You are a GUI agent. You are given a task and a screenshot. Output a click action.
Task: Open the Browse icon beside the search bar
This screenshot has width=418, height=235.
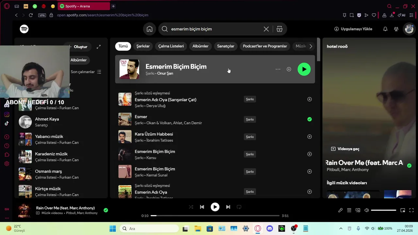coord(280,29)
